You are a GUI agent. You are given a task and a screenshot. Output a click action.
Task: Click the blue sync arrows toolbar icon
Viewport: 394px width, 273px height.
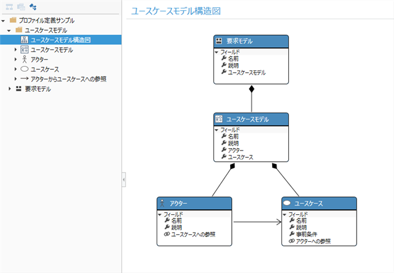(x=32, y=7)
